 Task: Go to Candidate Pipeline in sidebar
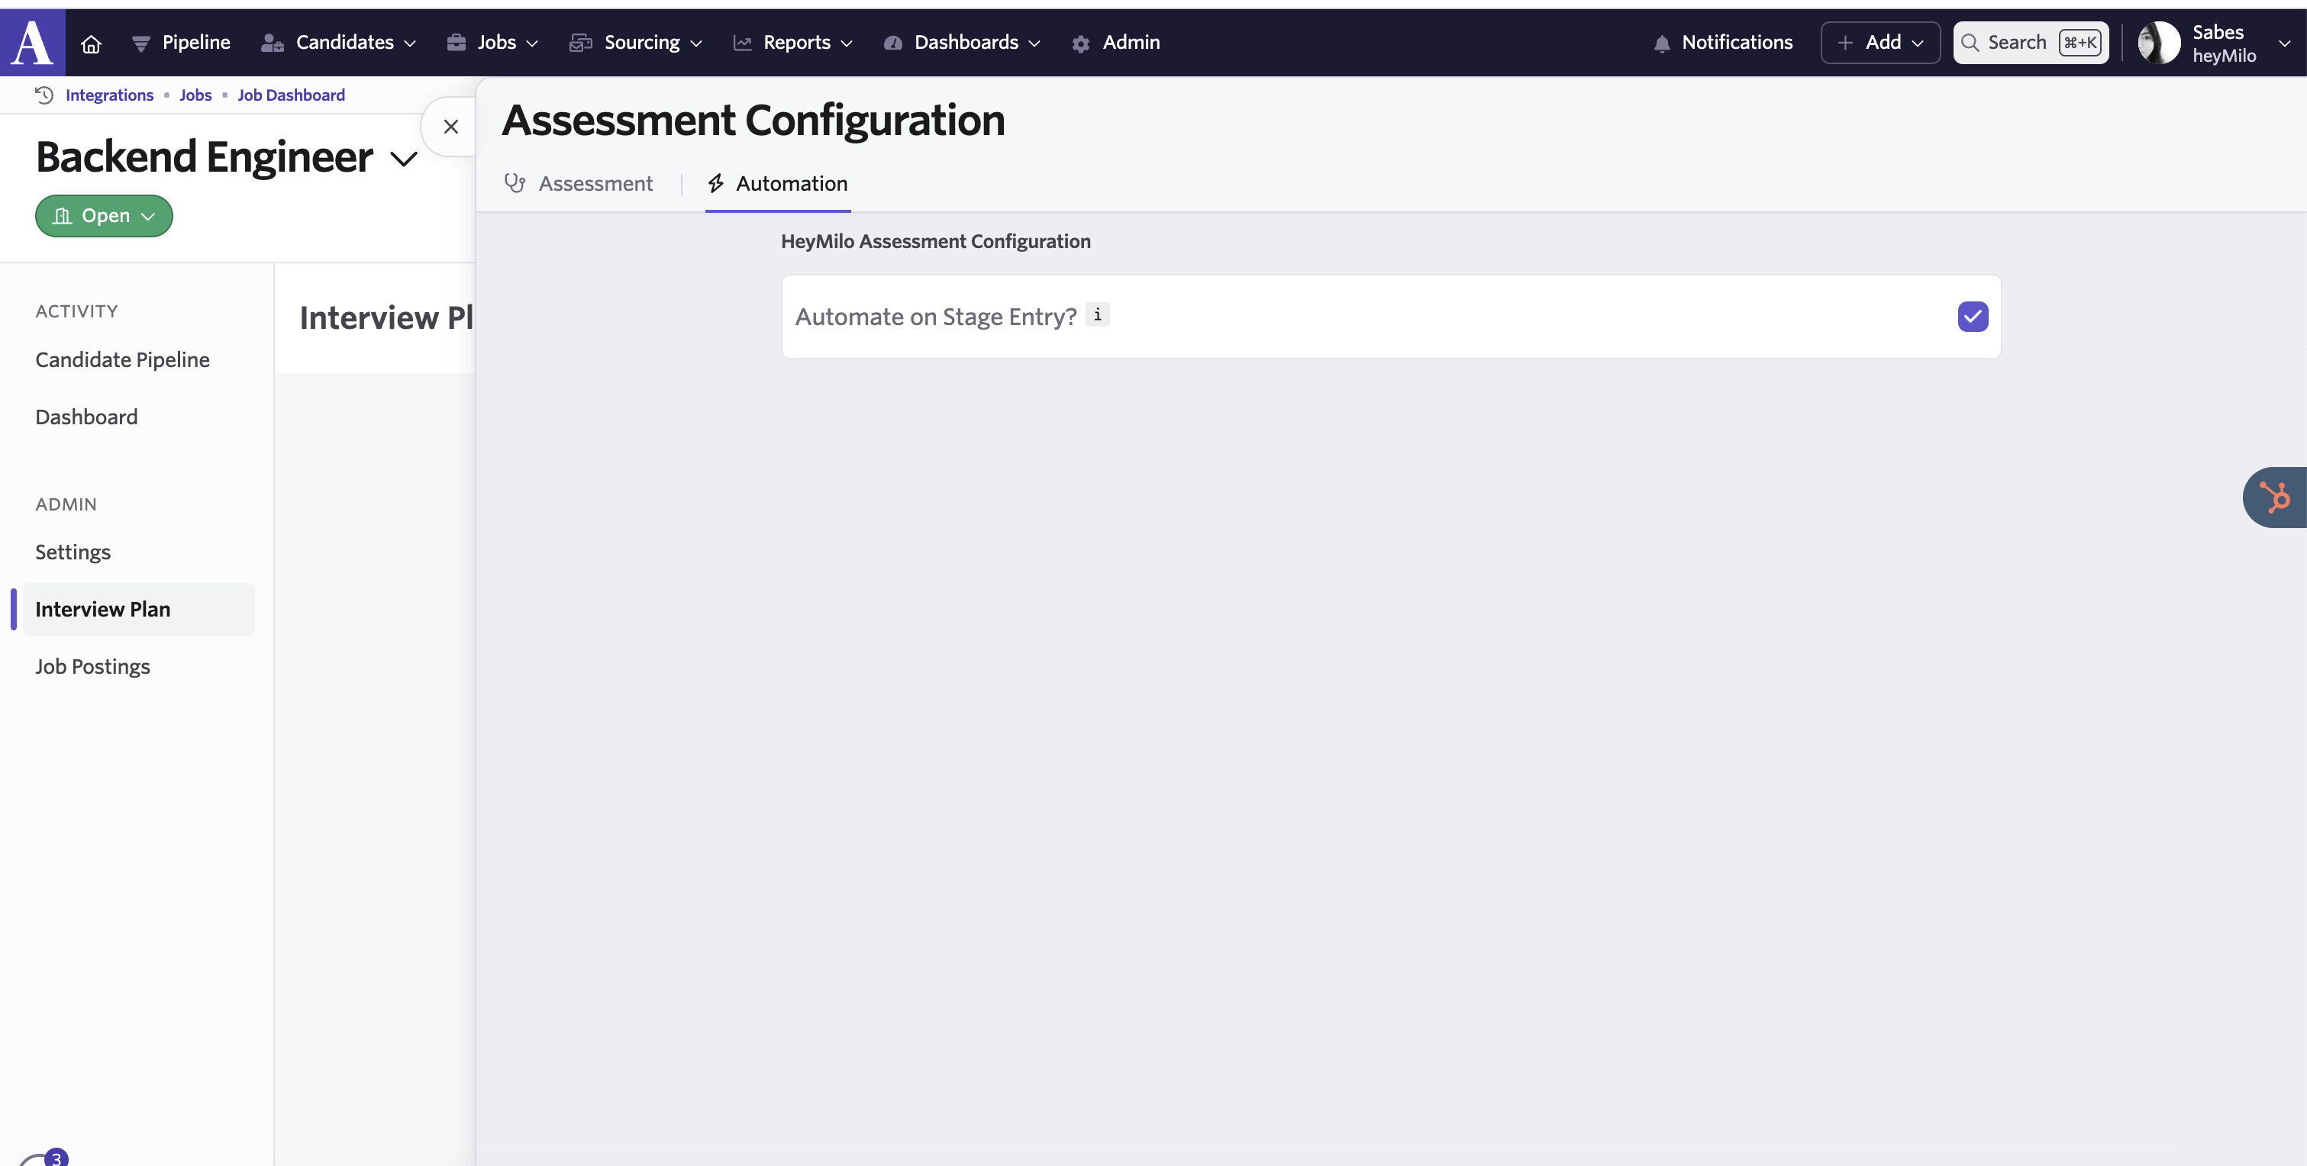(x=122, y=359)
